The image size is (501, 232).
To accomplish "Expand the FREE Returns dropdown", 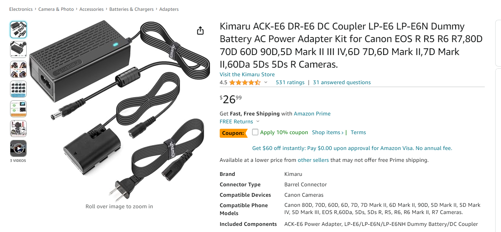I will [x=258, y=122].
